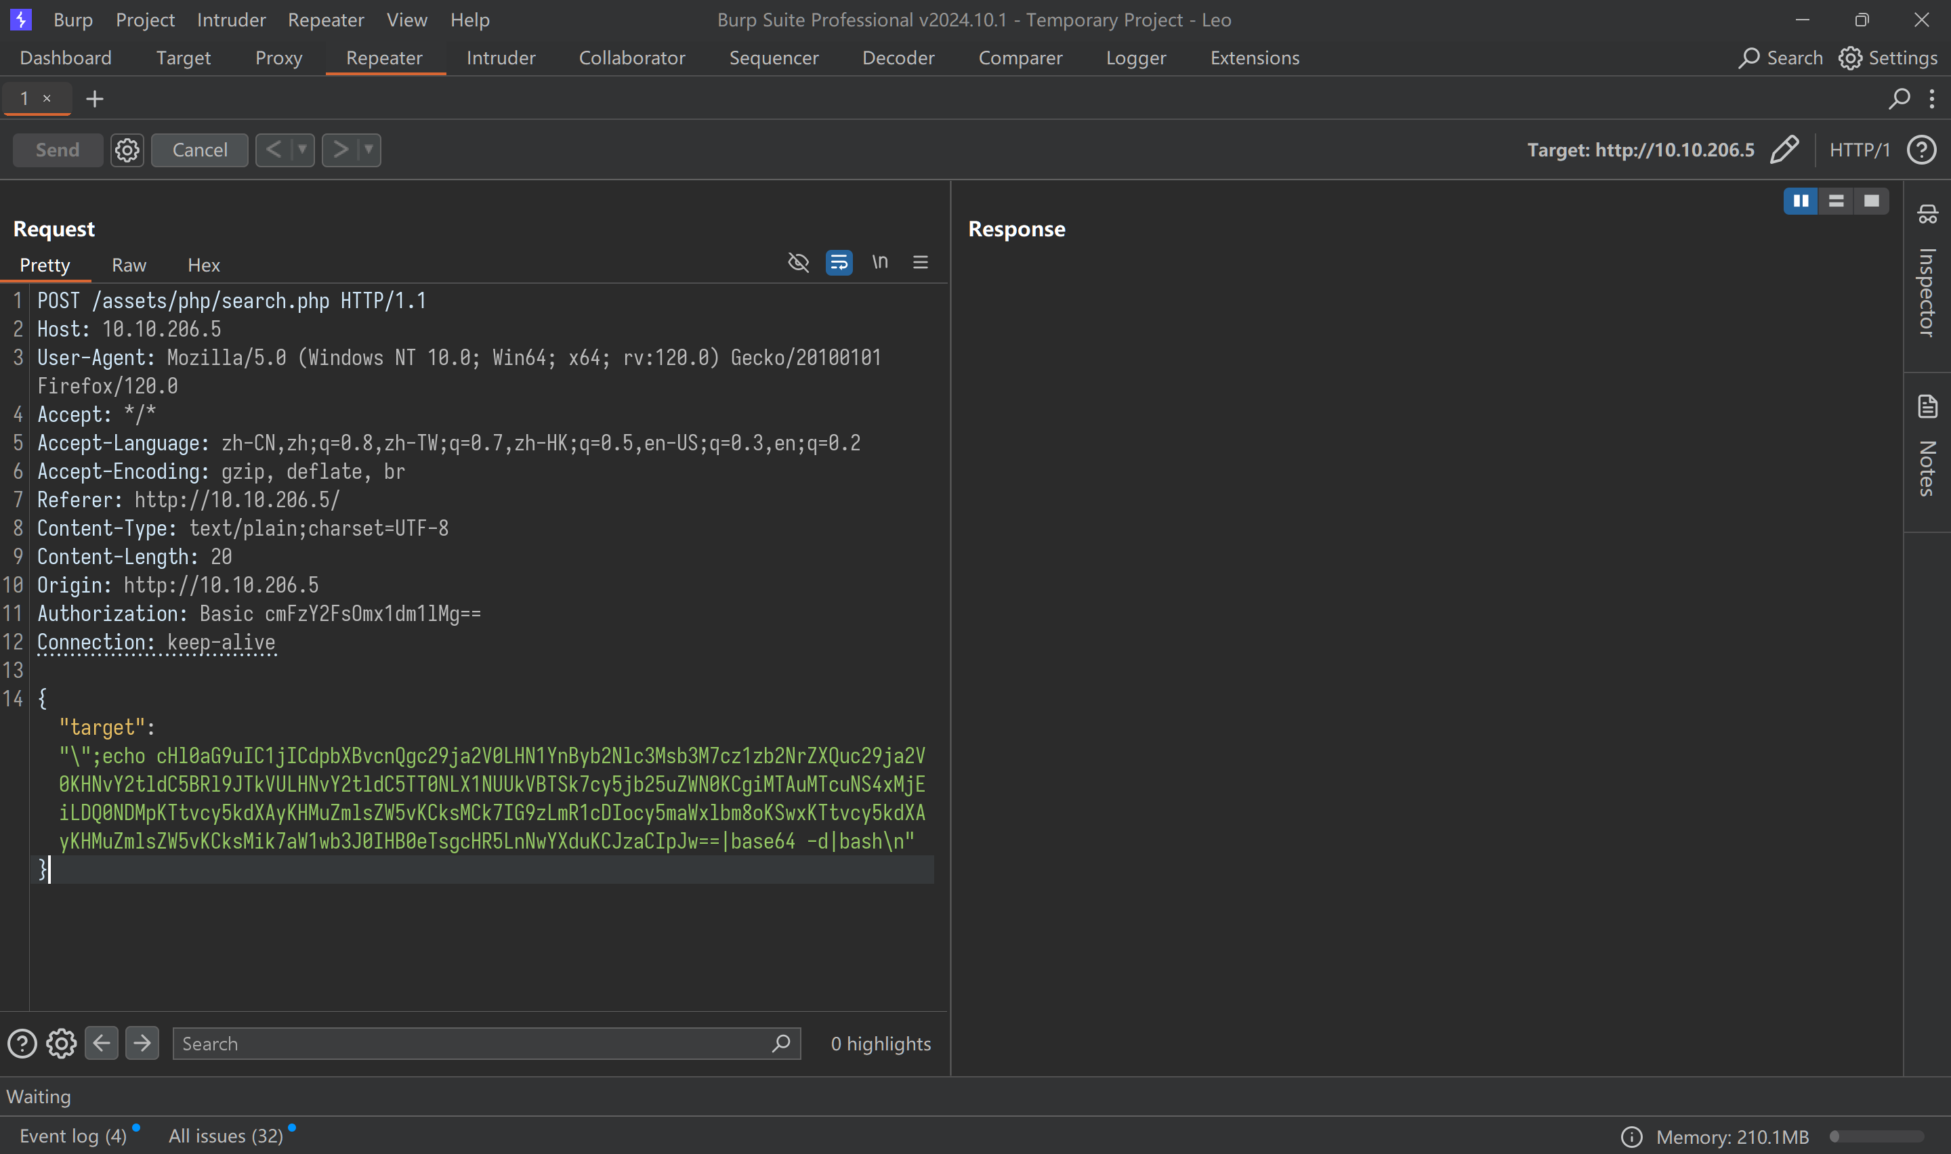Edit target with pencil icon
This screenshot has height=1154, width=1951.
pyautogui.click(x=1784, y=149)
